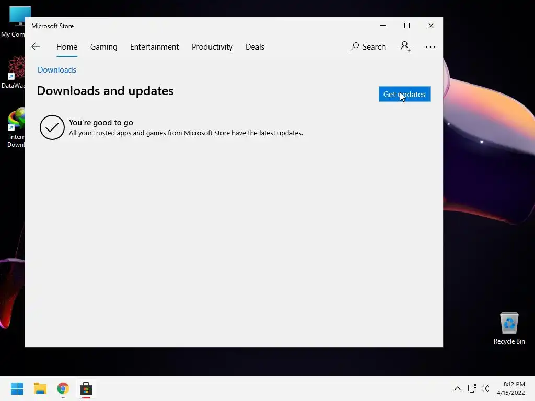Click the Microsoft Store title bar text
Viewport: 535px width, 401px height.
click(x=53, y=26)
